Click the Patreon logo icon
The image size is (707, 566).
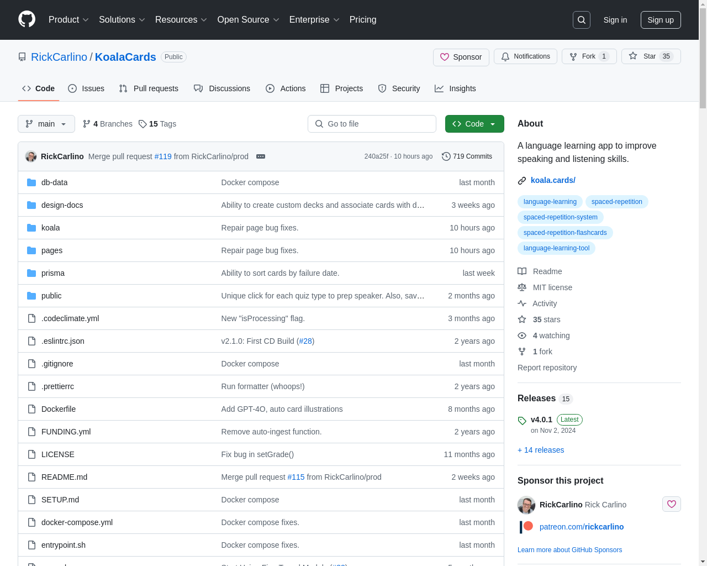pyautogui.click(x=526, y=527)
